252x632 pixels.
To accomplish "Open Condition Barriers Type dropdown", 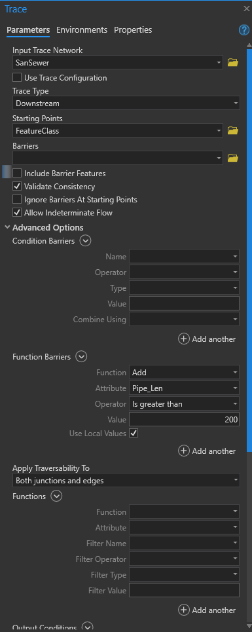I will (184, 288).
